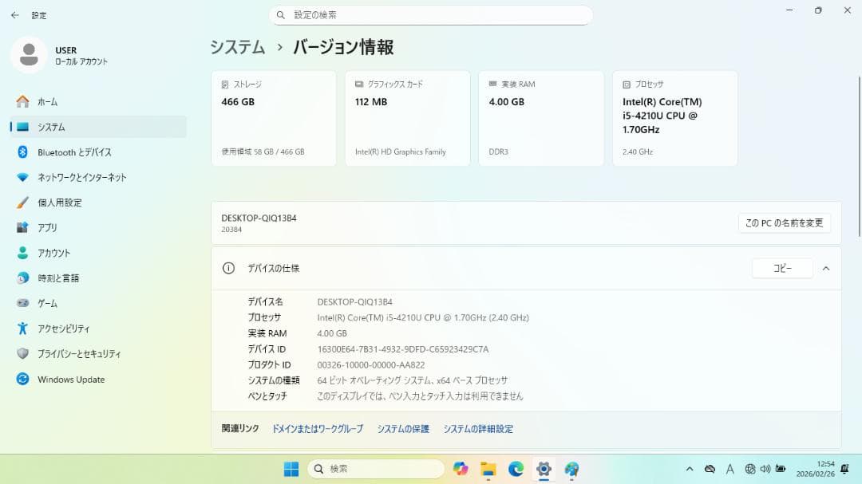
Task: Open 個人用設定 in the sidebar
Action: [98, 203]
